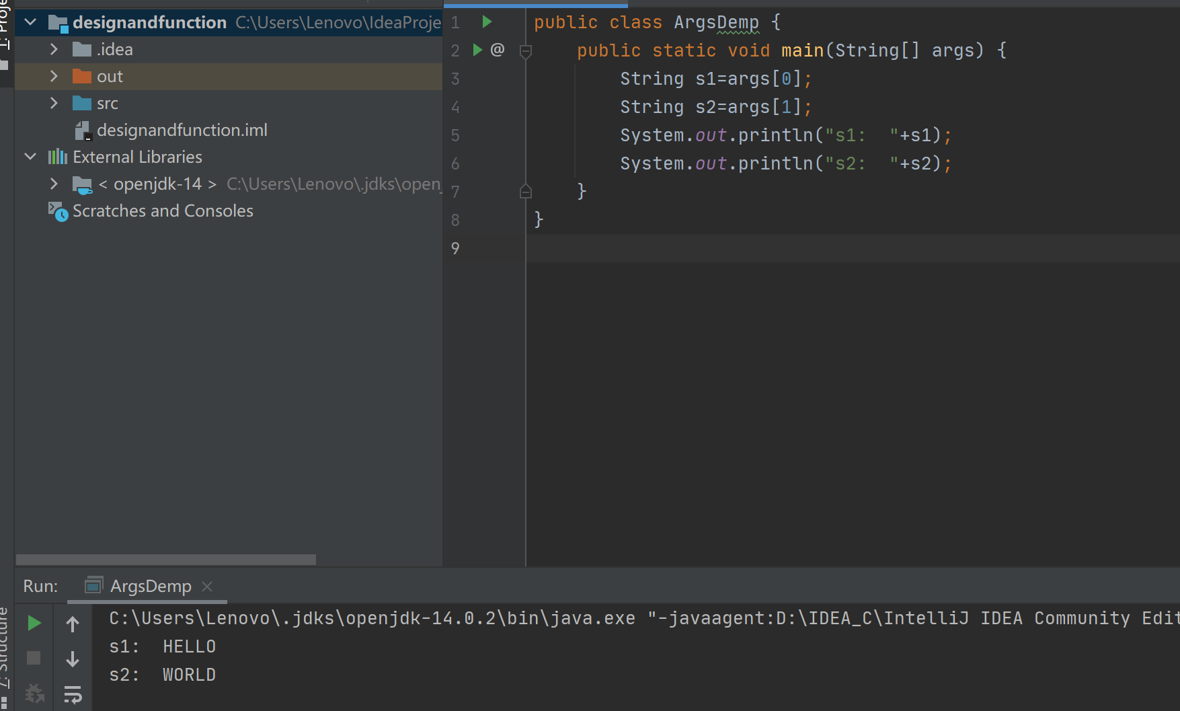Close the ArgsDemp run tab
1180x711 pixels.
(x=208, y=587)
